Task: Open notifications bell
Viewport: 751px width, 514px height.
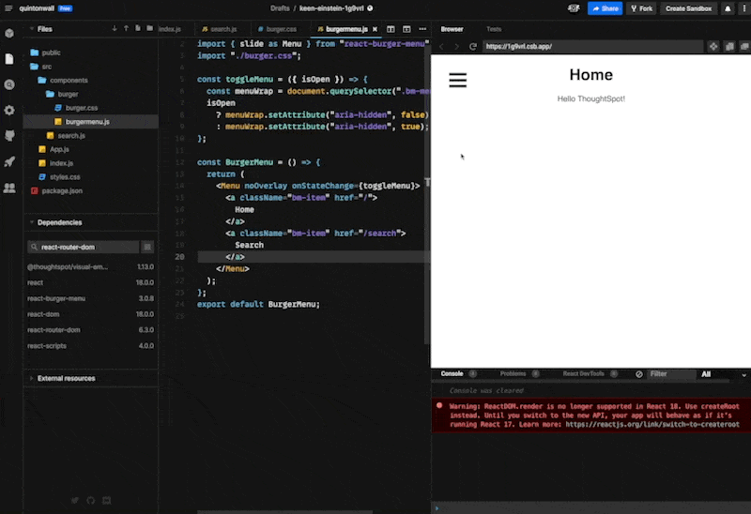Action: tap(728, 8)
